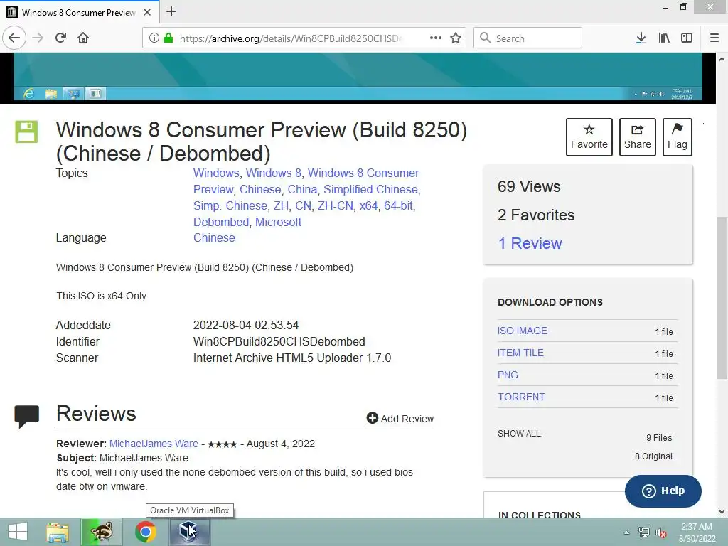Screen dimensions: 728x546
Task: Click the page vertical scrollbar thumb
Action: pos(722,297)
